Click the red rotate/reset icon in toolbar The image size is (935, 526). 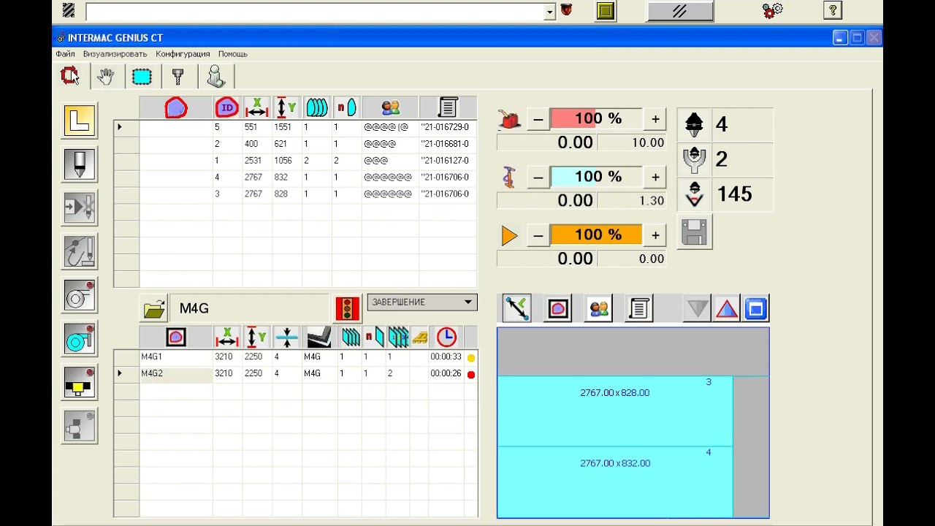click(x=70, y=75)
